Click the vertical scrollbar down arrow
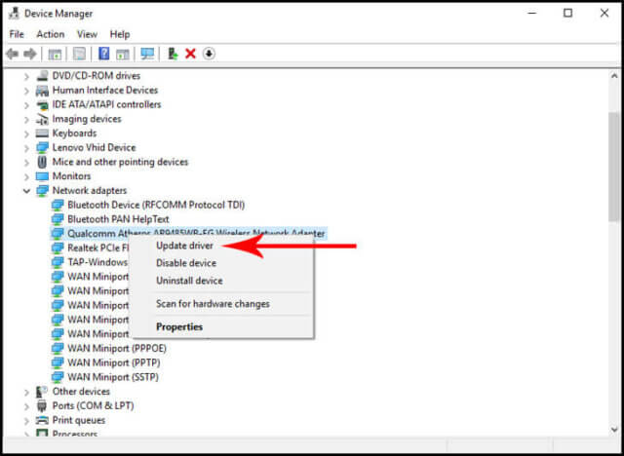This screenshot has height=456, width=624. pyautogui.click(x=614, y=429)
